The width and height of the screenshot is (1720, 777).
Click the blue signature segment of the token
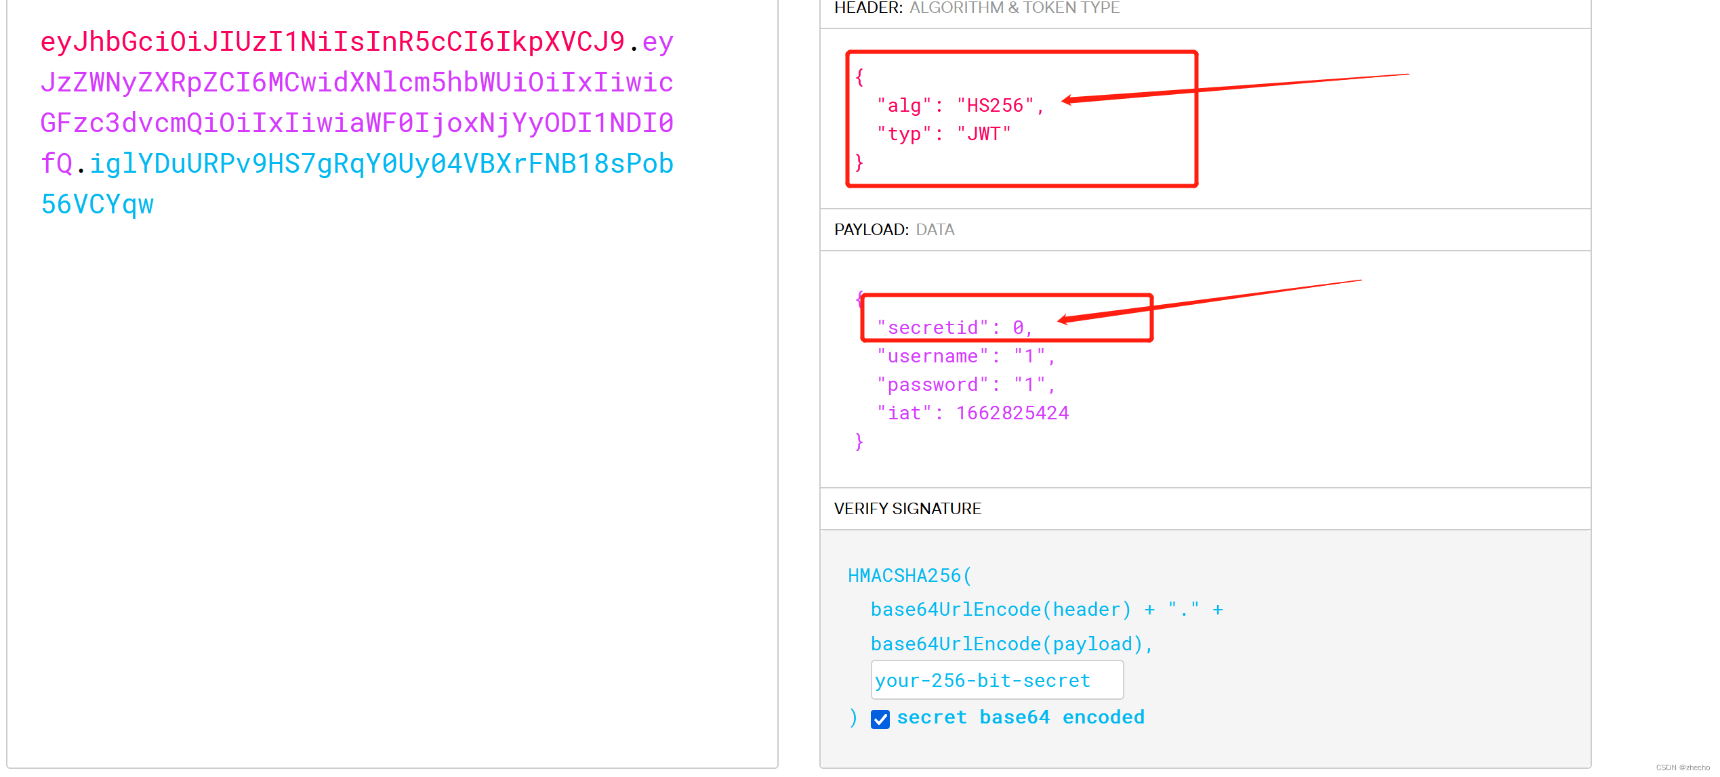[x=381, y=164]
